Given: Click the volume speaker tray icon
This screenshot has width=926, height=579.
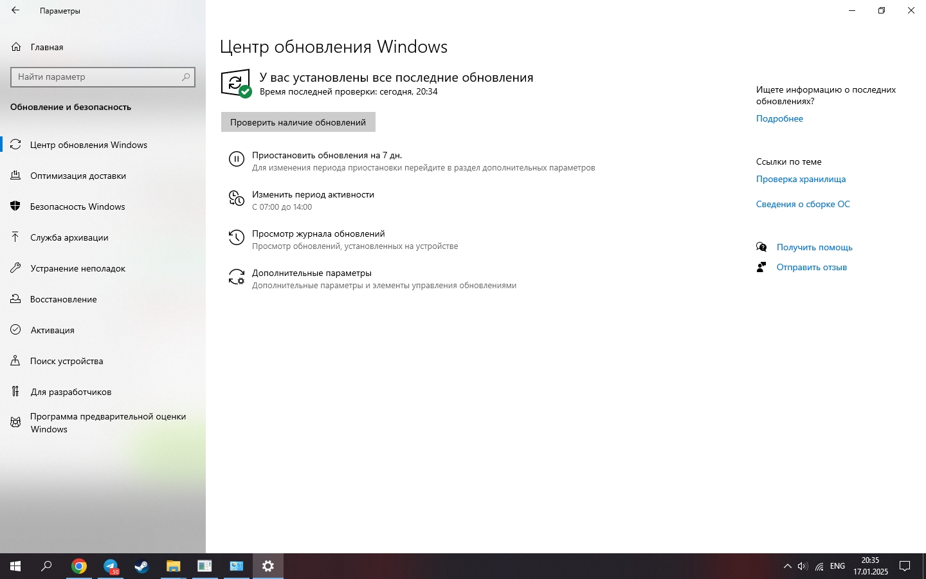Looking at the screenshot, I should 803,566.
